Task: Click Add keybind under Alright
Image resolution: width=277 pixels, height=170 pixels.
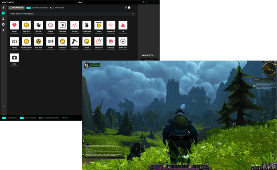Action: (14, 33)
